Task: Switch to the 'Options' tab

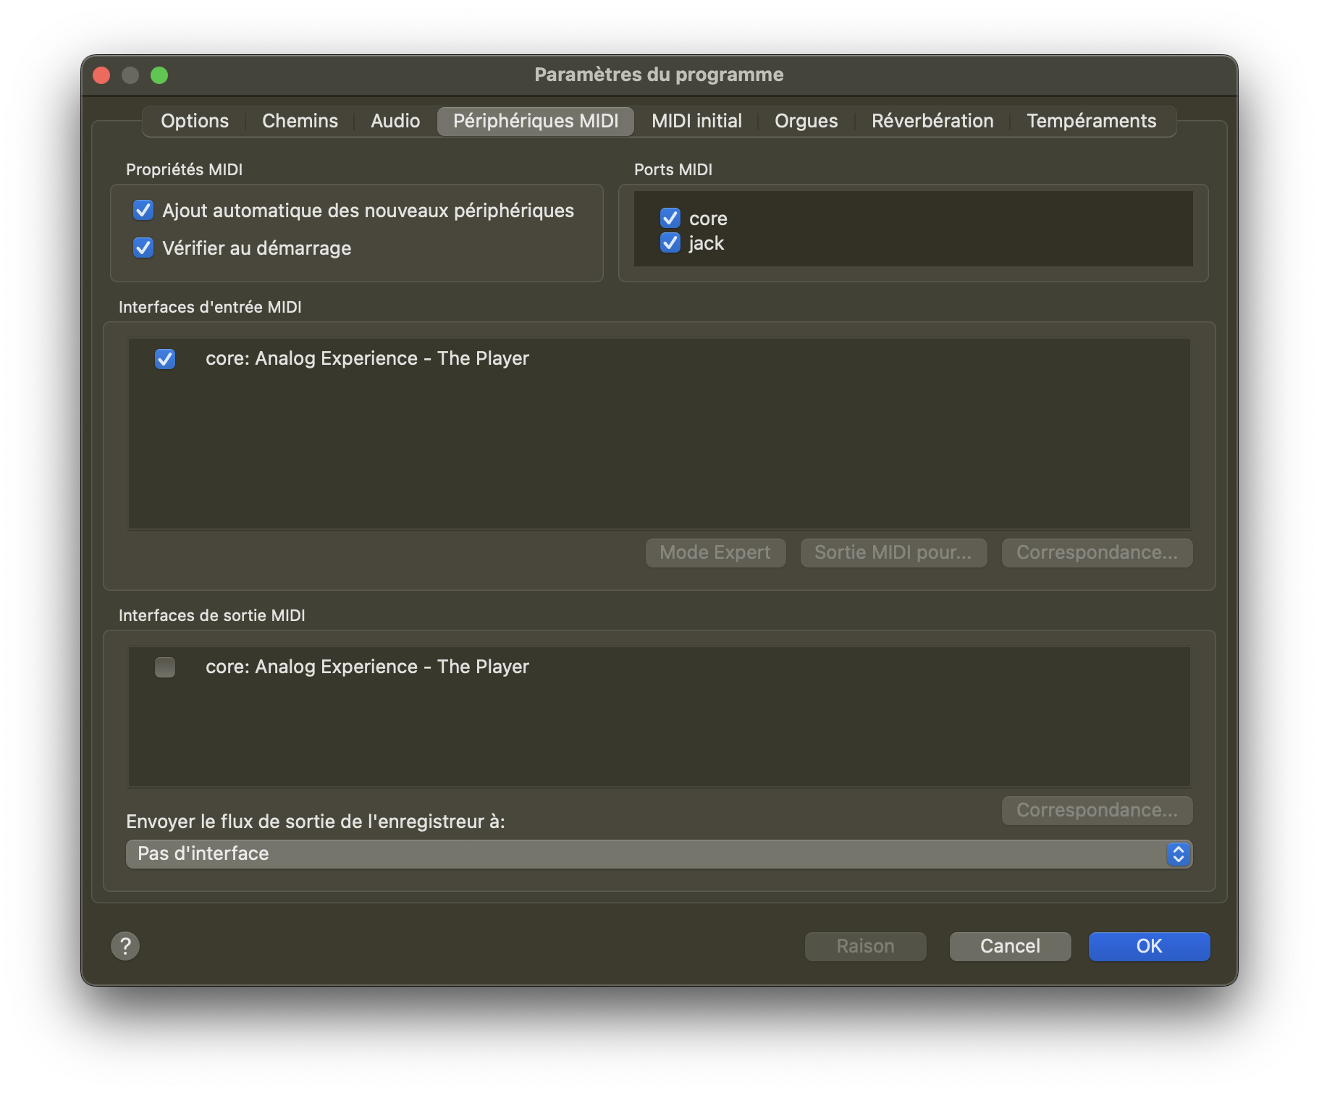Action: (194, 121)
